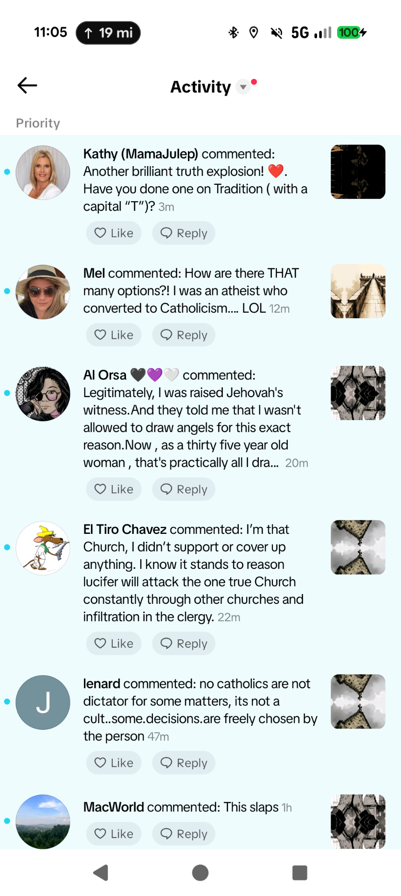The height and width of the screenshot is (896, 401).
Task: Open the 19 mi navigation pill
Action: pyautogui.click(x=108, y=33)
